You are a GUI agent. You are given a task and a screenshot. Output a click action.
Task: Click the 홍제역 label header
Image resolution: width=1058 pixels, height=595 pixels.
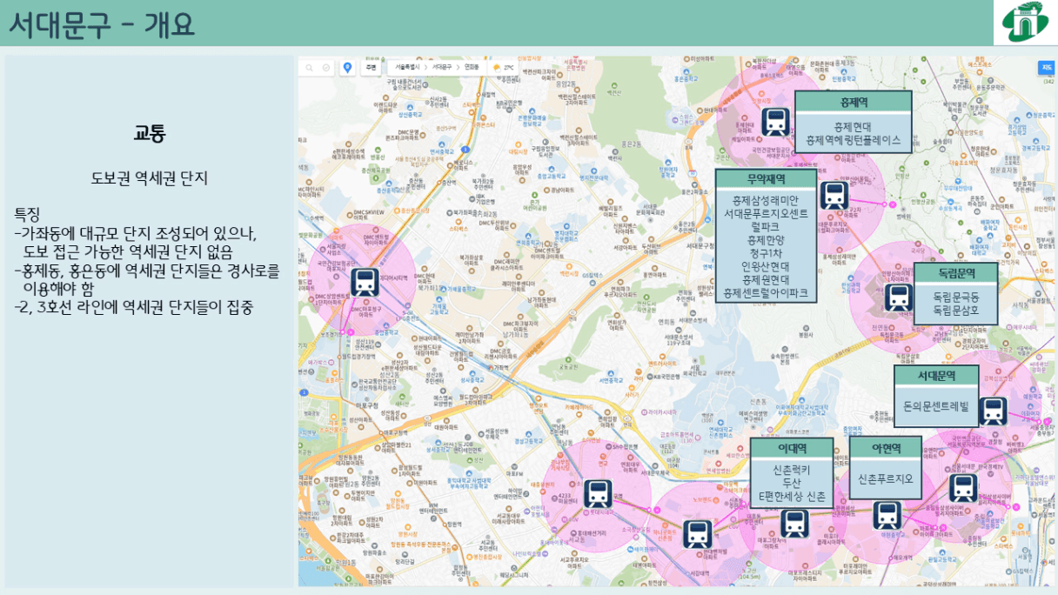tap(854, 102)
